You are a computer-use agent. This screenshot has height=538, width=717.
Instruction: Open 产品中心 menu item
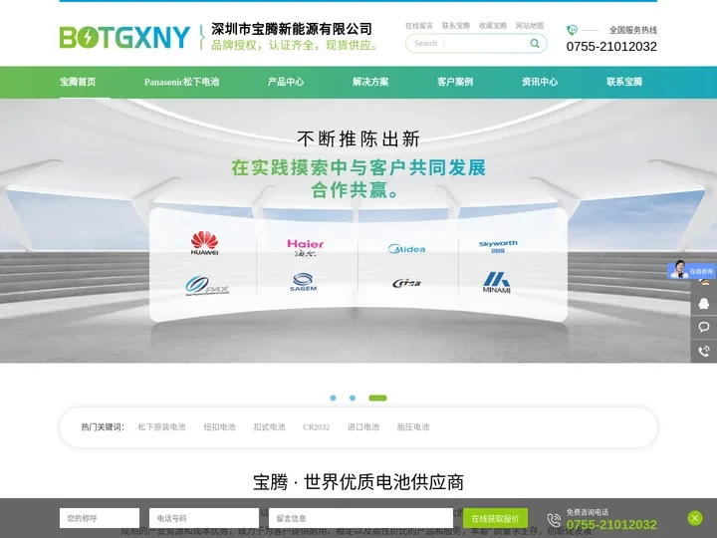point(286,82)
